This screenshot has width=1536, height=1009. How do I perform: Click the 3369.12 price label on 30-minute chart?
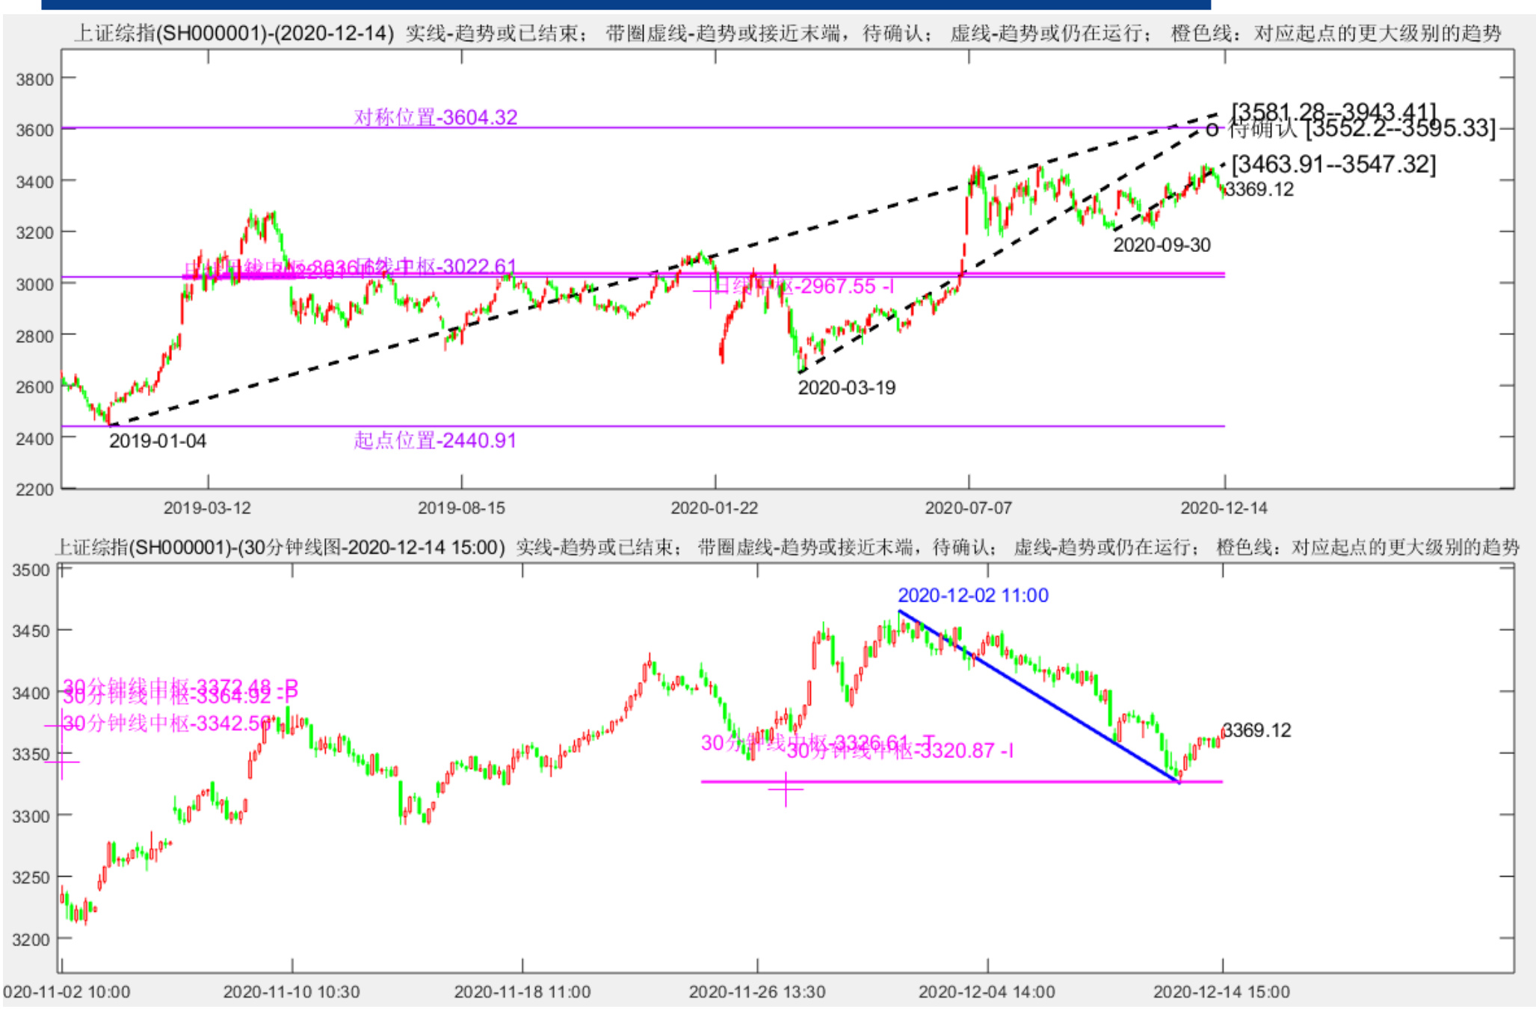tap(1257, 730)
